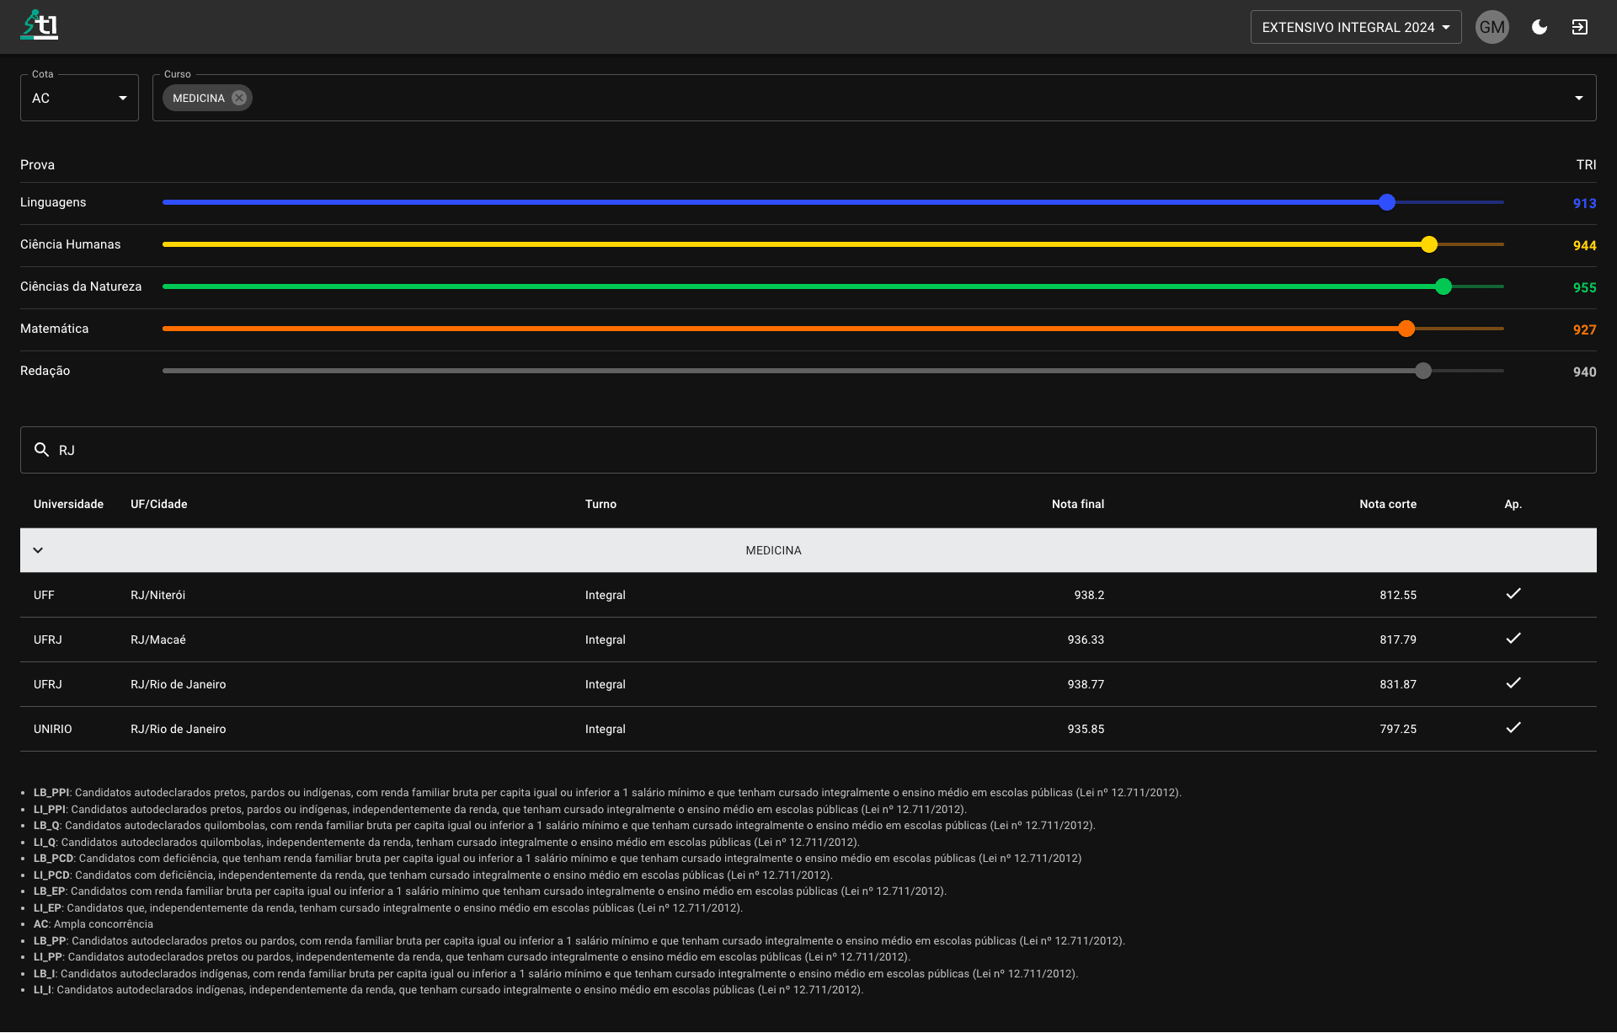
Task: Remove the MEDICINA course chip
Action: pos(239,98)
